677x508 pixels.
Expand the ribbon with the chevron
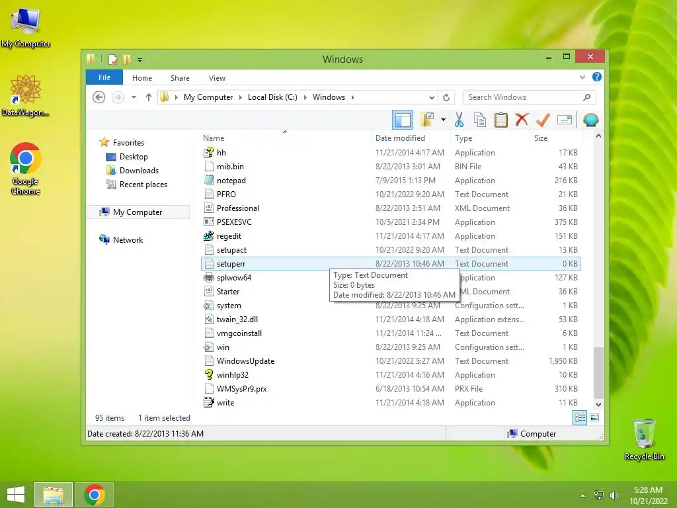click(582, 77)
